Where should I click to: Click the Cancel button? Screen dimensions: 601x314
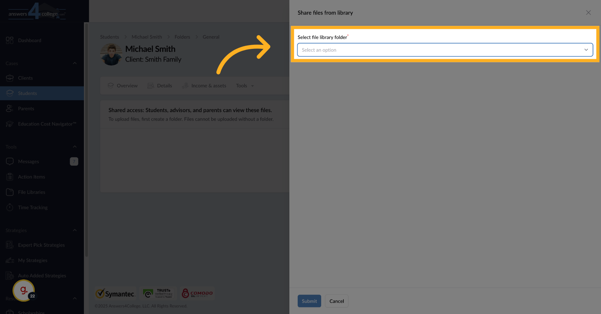[x=336, y=301]
